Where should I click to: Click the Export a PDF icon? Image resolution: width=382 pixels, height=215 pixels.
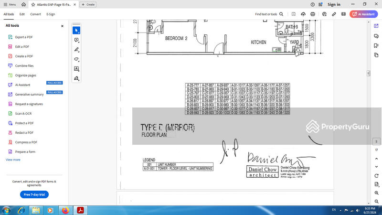10,37
